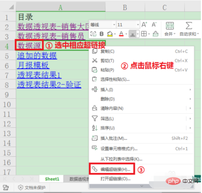Screen dimensions: 202x193
Task: Open the 自动求和 dropdown arrow
Action: 198,34
